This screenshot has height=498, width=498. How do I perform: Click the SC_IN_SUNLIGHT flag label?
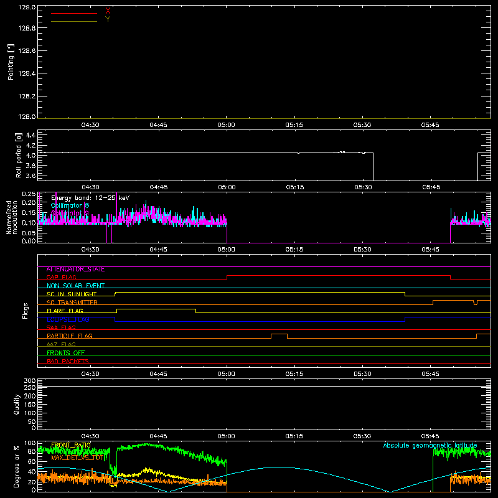72,294
